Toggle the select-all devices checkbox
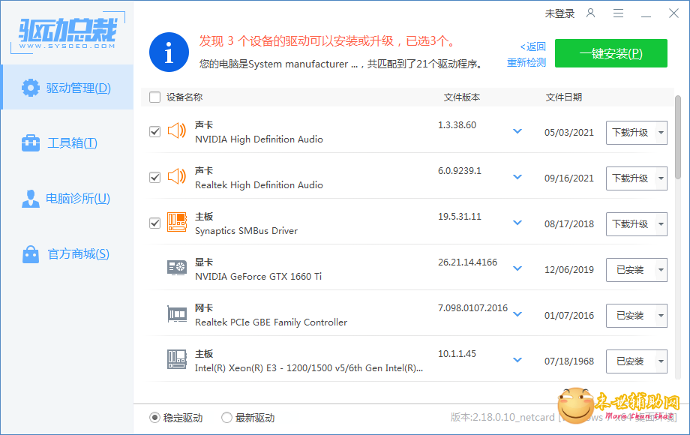This screenshot has width=690, height=435. click(x=155, y=97)
